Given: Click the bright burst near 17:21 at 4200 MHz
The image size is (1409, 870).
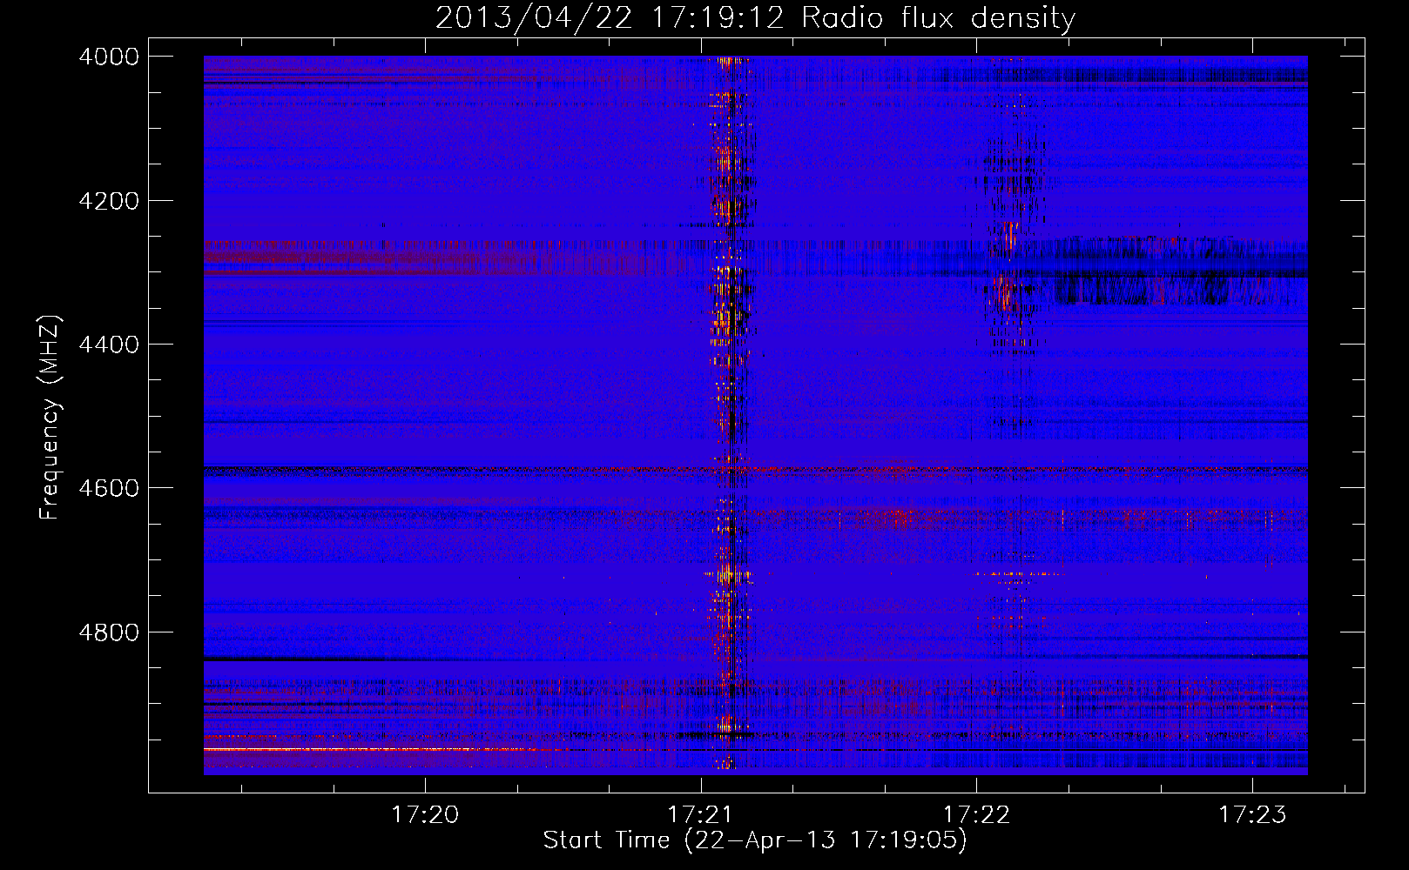Looking at the screenshot, I should (x=726, y=207).
